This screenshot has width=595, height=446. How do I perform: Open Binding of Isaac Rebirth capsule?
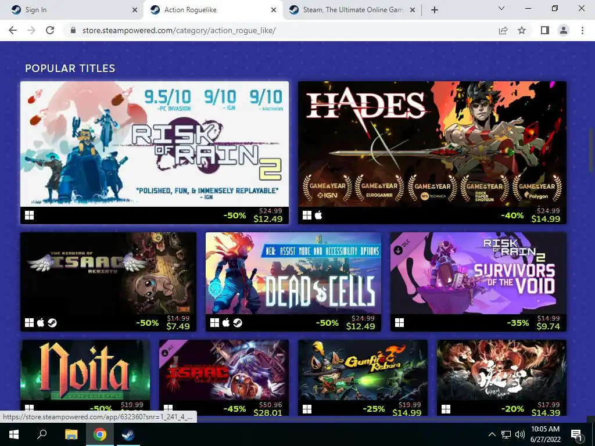(108, 273)
